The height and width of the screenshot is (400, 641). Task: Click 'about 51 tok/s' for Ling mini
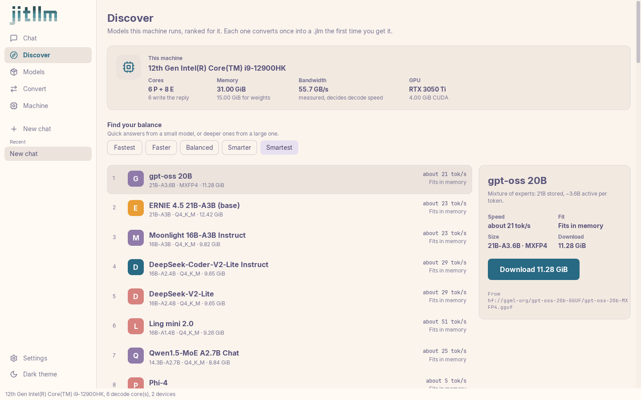tap(445, 322)
